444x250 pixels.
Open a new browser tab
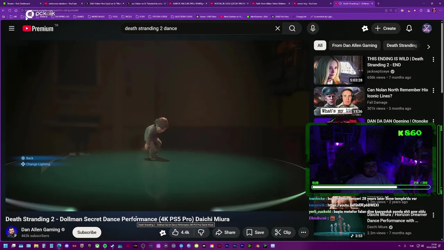378,3
